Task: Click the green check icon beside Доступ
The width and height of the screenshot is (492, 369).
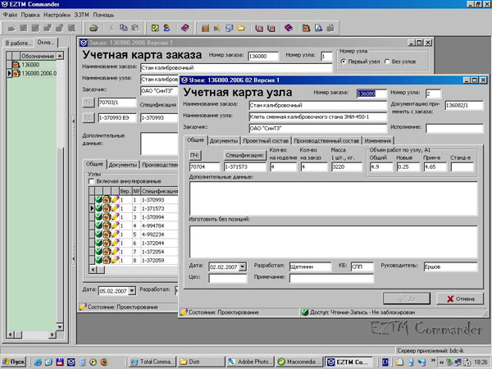Action: [x=305, y=312]
